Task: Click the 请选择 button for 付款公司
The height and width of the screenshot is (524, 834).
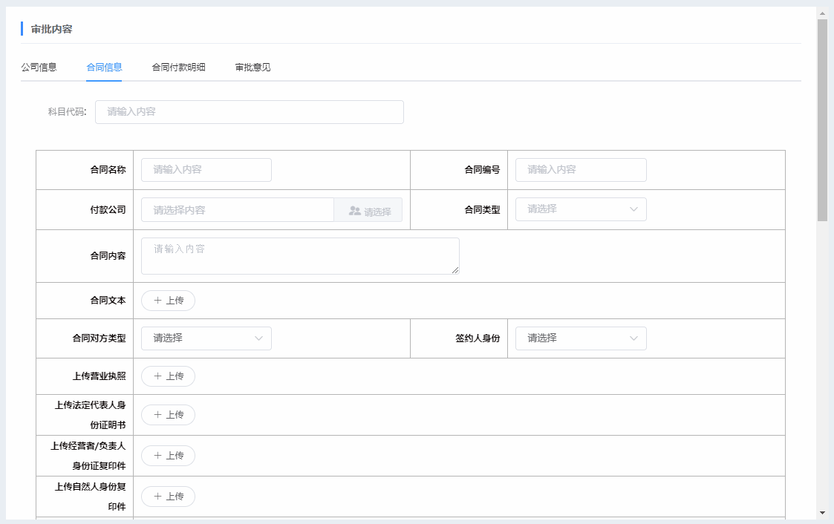Action: point(368,211)
